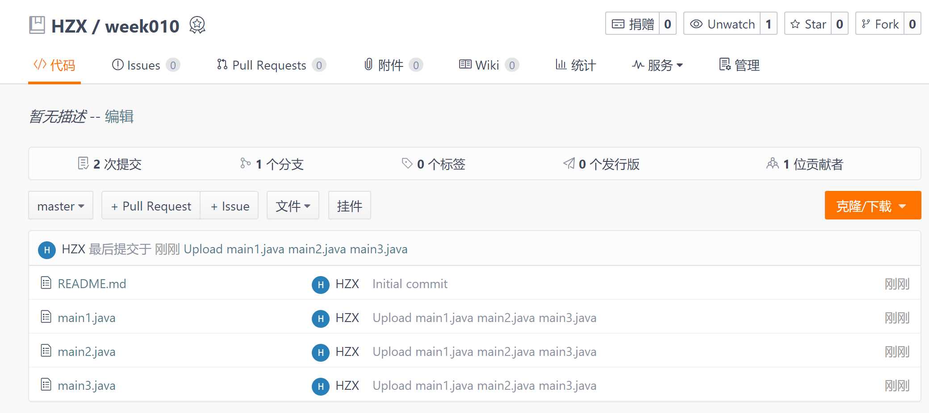Screen dimensions: 929x413
Task: Click the recommendation badge icon next to week010
Action: [197, 25]
